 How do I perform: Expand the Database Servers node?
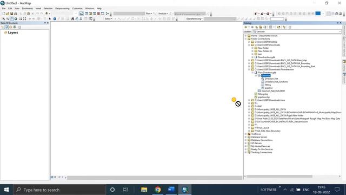click(245, 137)
